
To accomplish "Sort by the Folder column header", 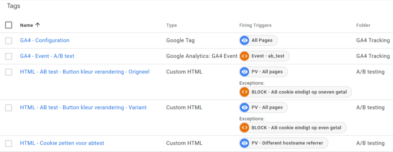I will (363, 25).
